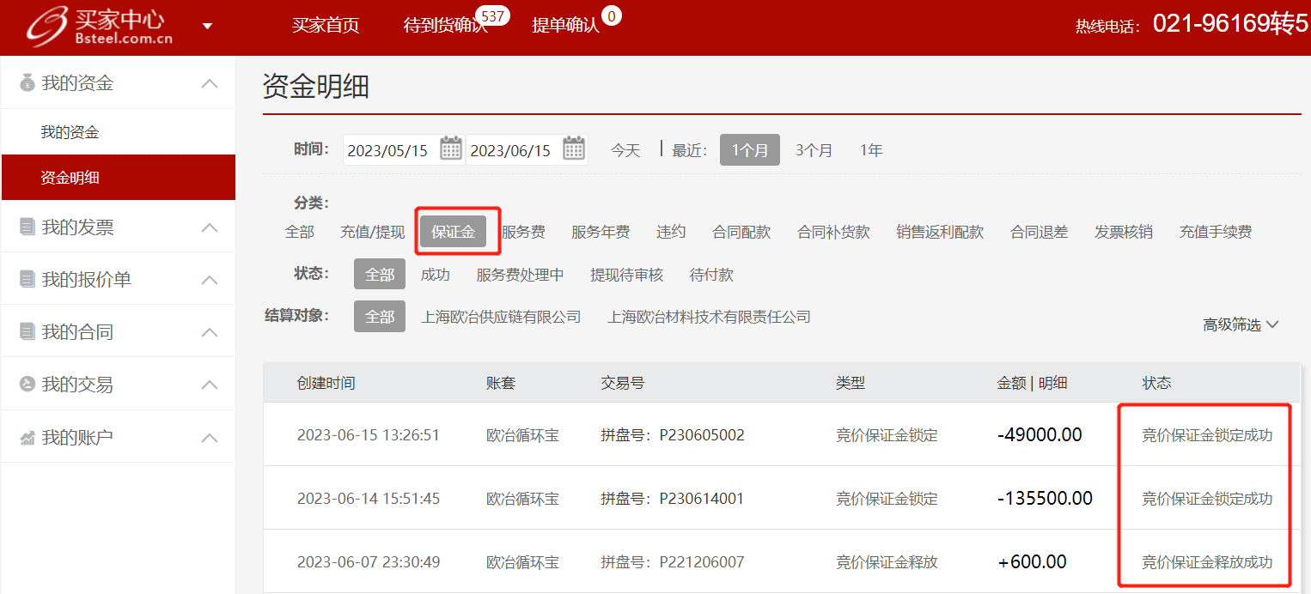Go to 买家首页 in top navigation
The width and height of the screenshot is (1311, 594).
pyautogui.click(x=326, y=26)
